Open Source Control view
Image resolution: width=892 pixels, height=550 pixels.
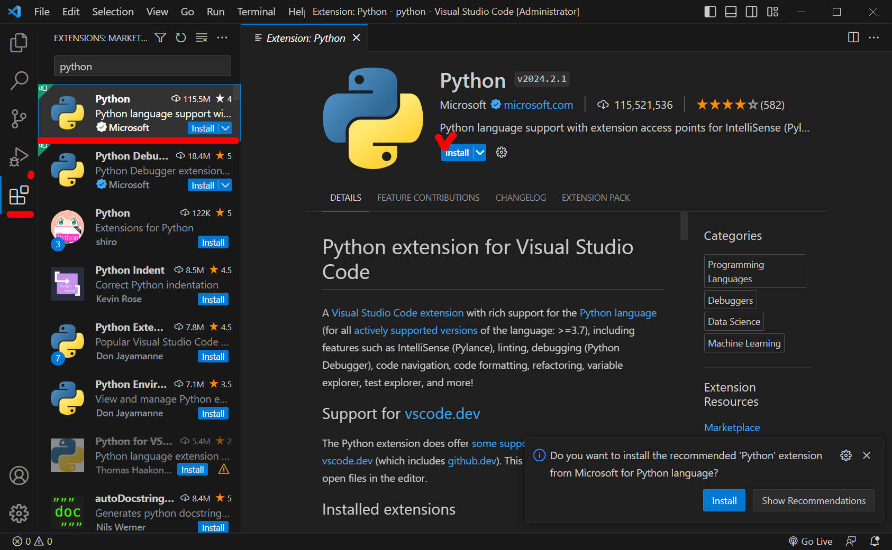[19, 119]
